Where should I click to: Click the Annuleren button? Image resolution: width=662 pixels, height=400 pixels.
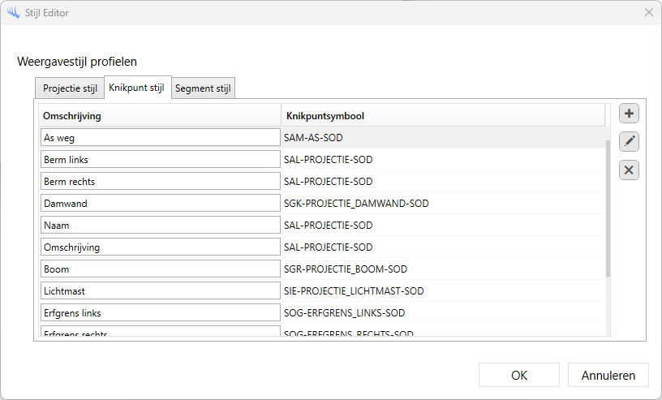pos(608,375)
